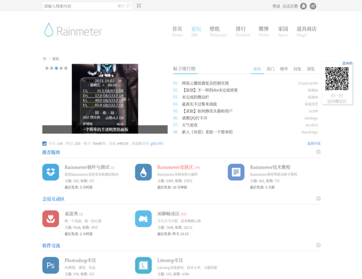Image resolution: width=362 pixels, height=279 pixels.
Task: Open the 闲聊畅谈区 forum title
Action: (x=168, y=214)
